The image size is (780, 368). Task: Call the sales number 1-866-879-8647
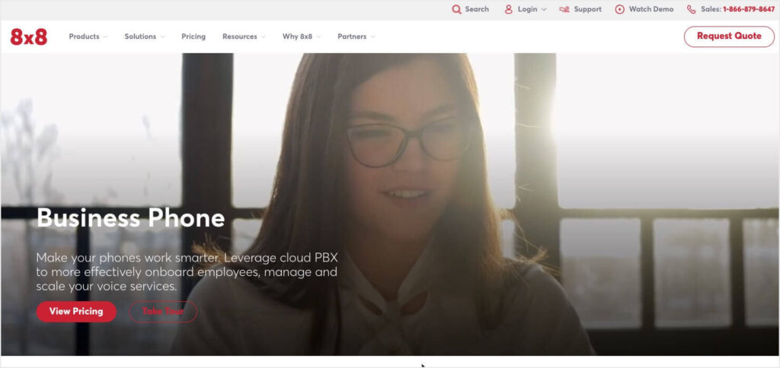pyautogui.click(x=748, y=9)
